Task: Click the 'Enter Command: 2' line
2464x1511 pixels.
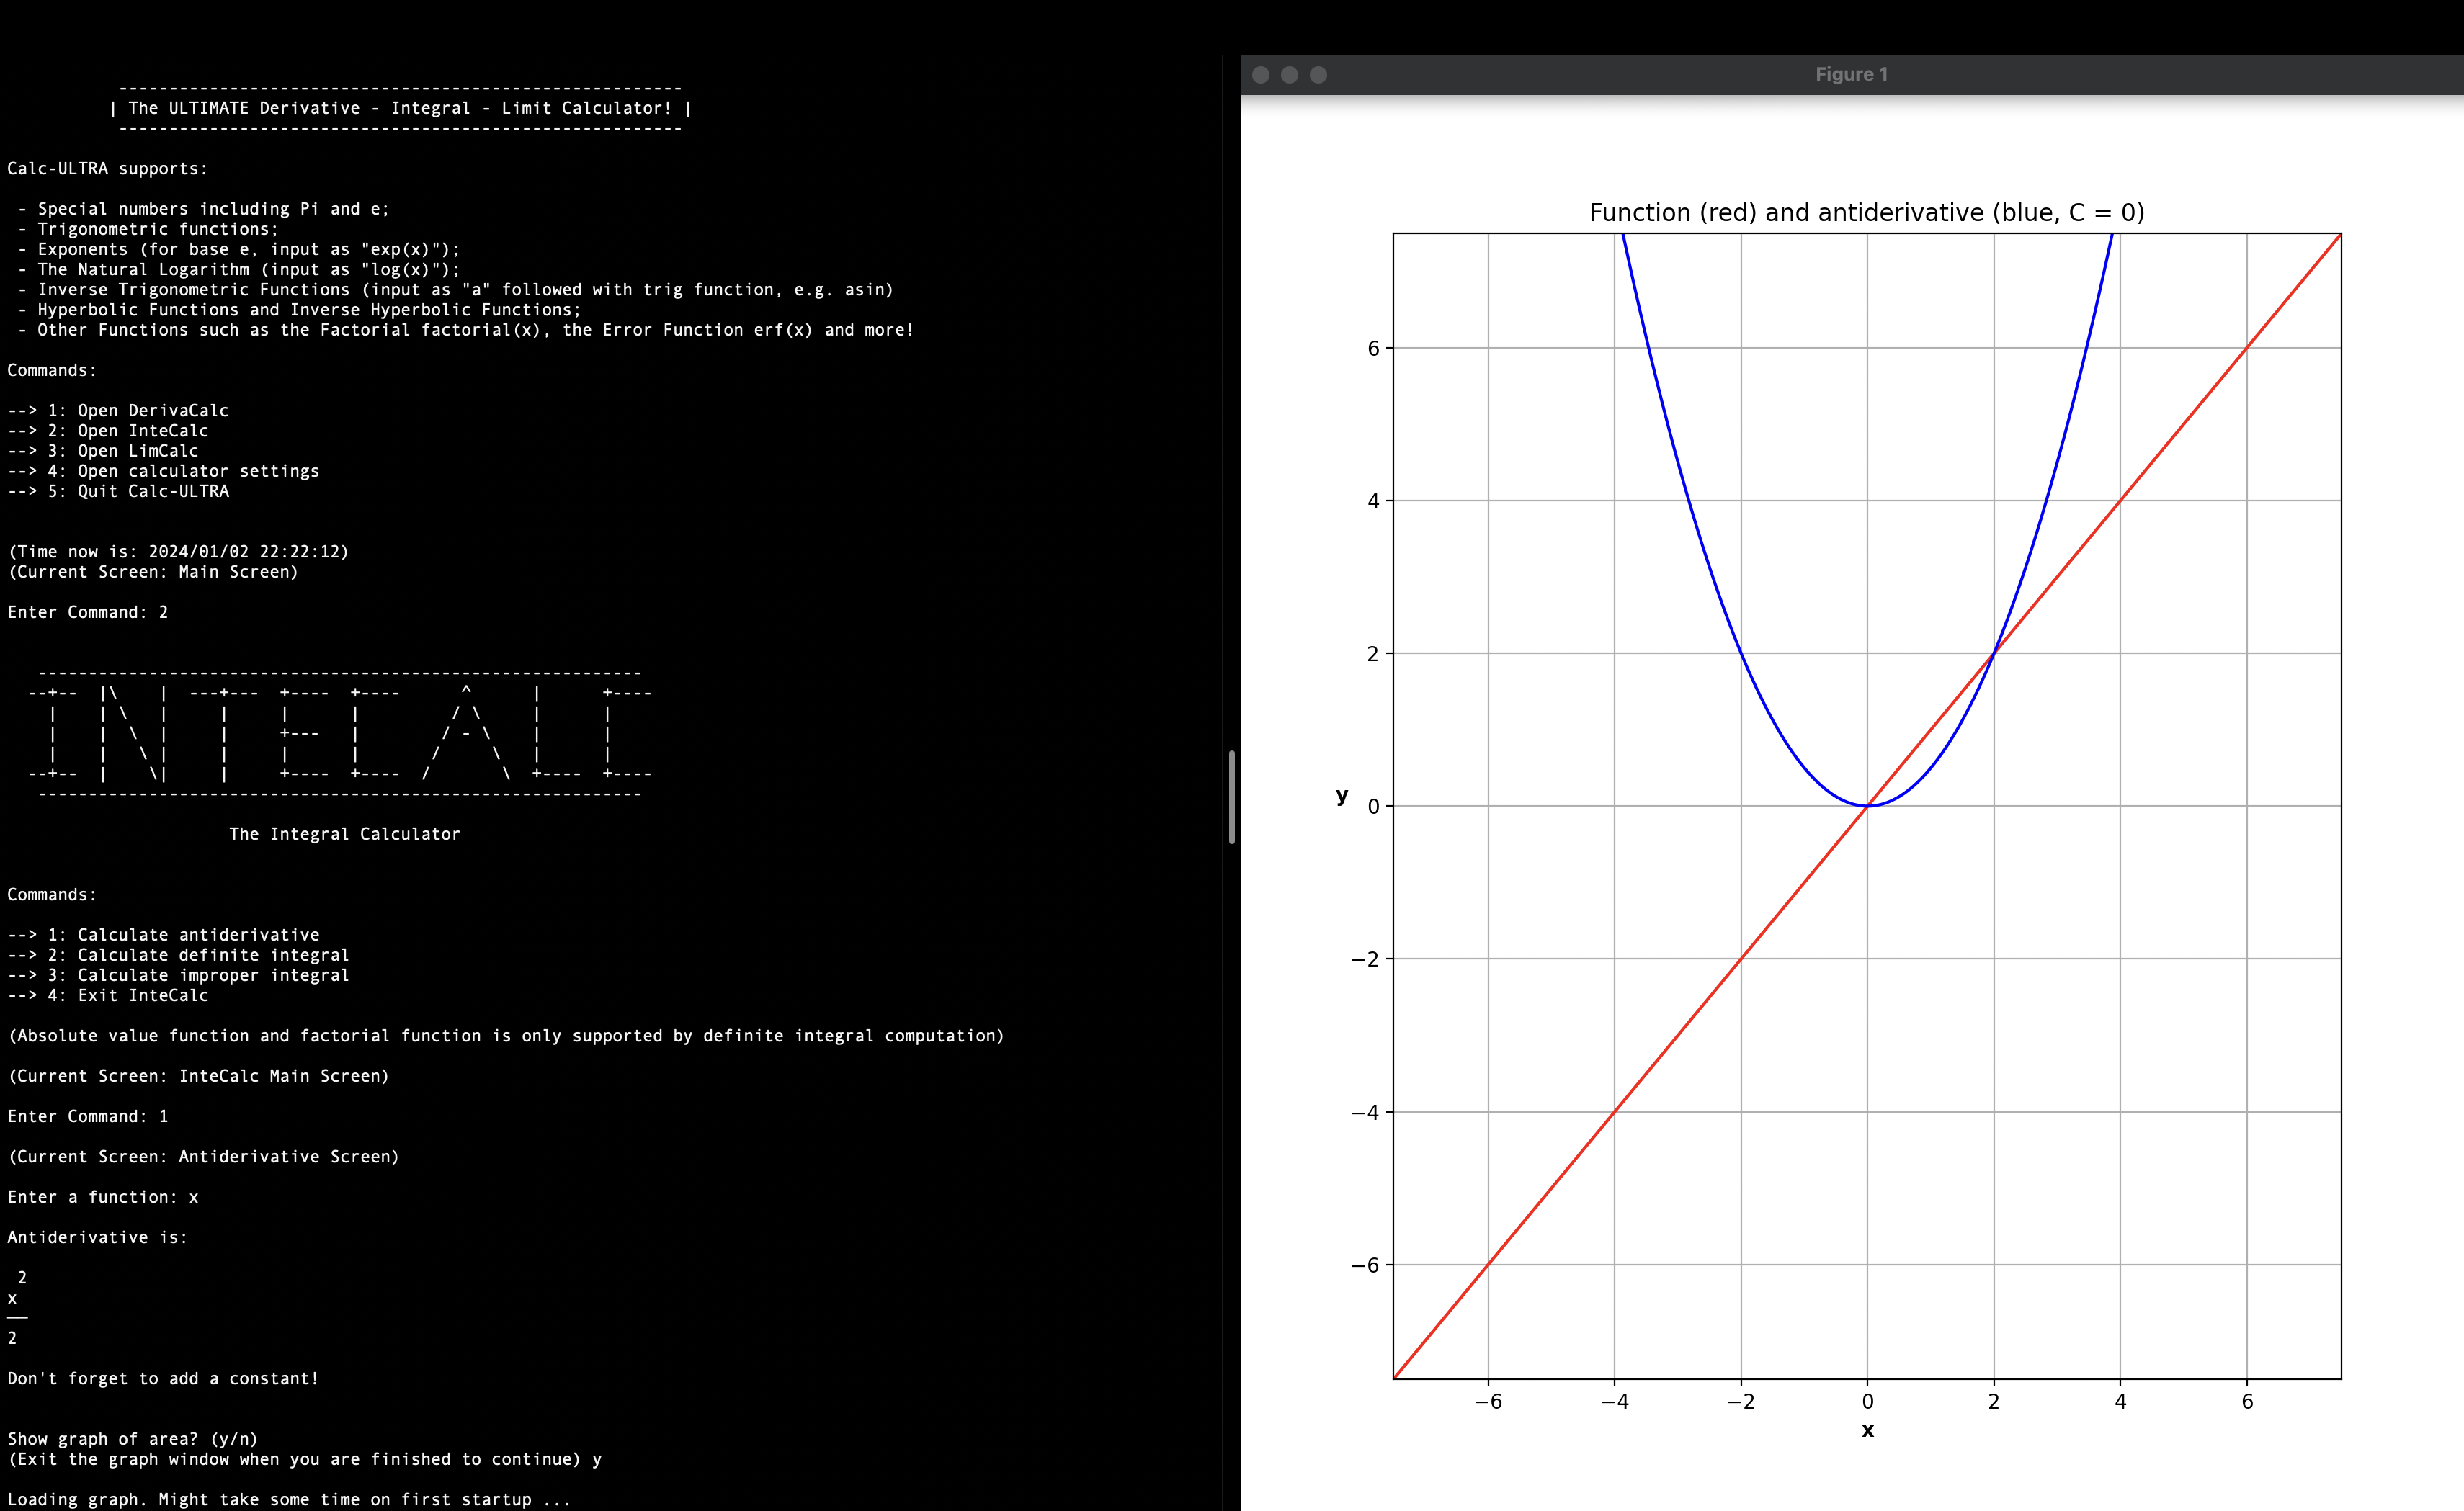Action: [x=88, y=613]
